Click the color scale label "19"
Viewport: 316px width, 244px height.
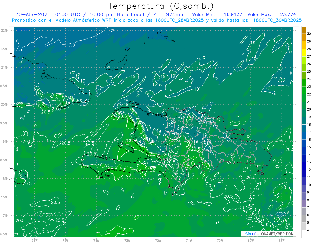pos(309,117)
